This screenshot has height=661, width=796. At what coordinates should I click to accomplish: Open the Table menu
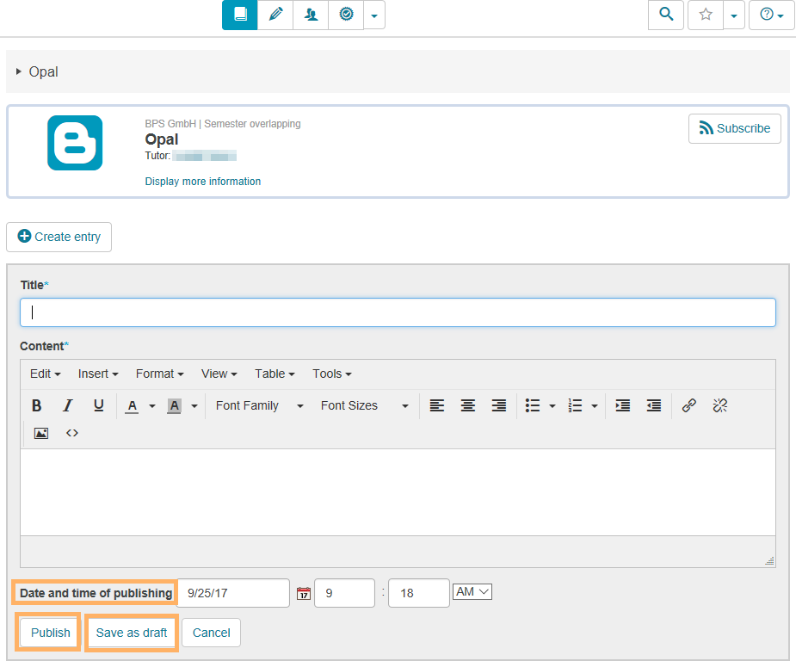click(x=274, y=374)
